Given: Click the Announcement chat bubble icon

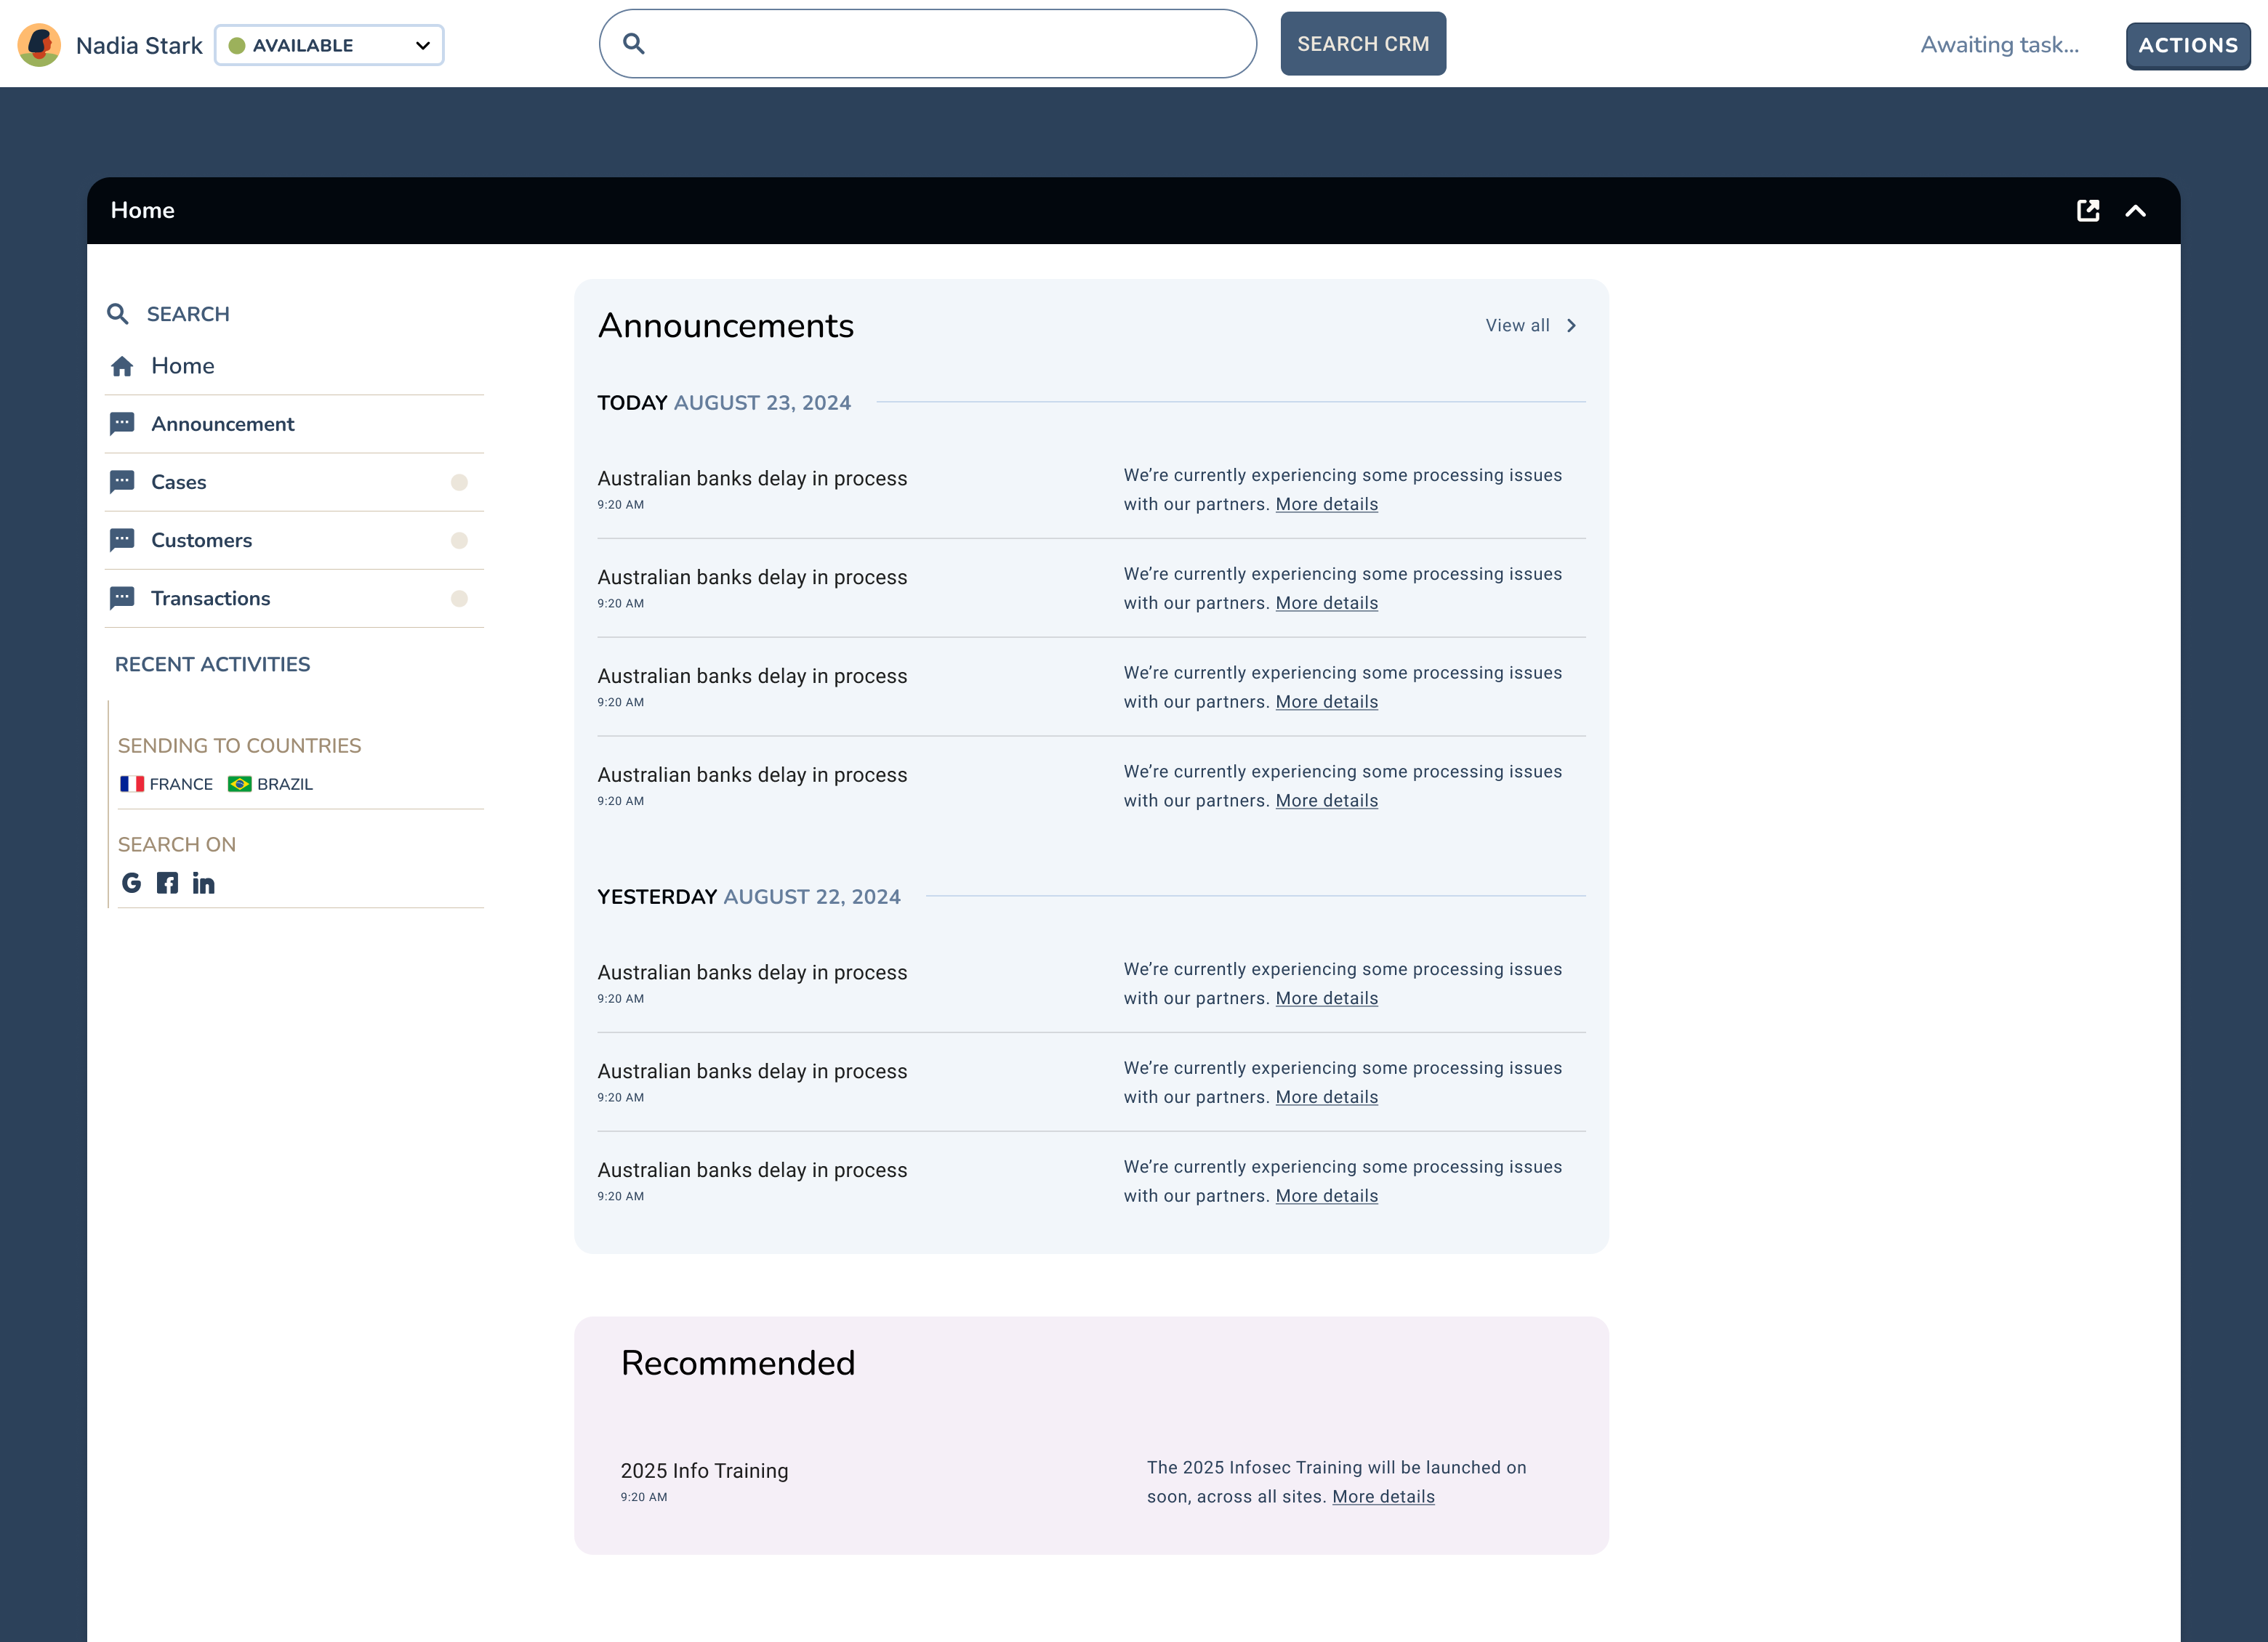Looking at the screenshot, I should coord(122,424).
